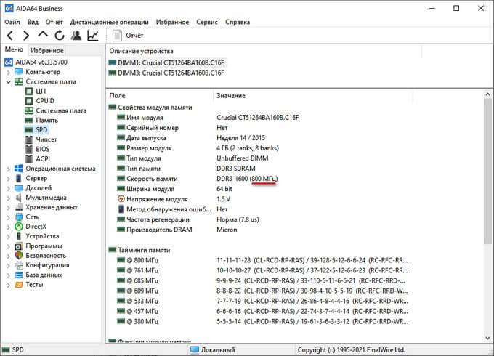Open the Справка menu
494x356 pixels.
238,22
